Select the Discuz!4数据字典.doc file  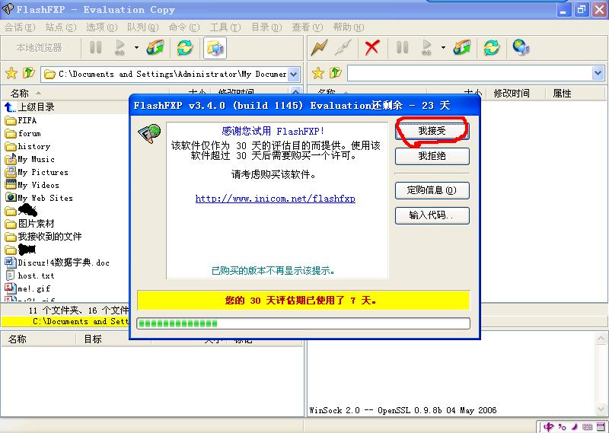coord(58,263)
